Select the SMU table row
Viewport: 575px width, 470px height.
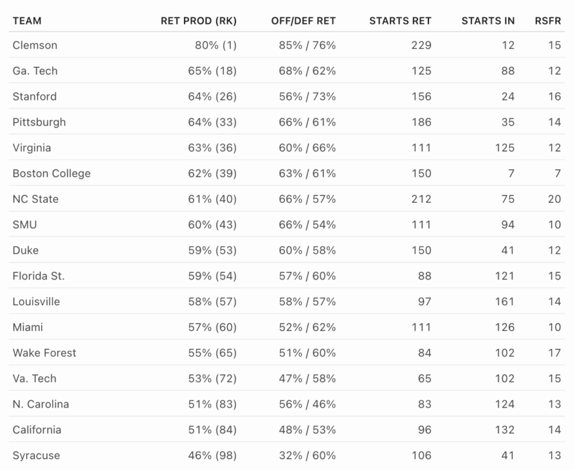287,224
